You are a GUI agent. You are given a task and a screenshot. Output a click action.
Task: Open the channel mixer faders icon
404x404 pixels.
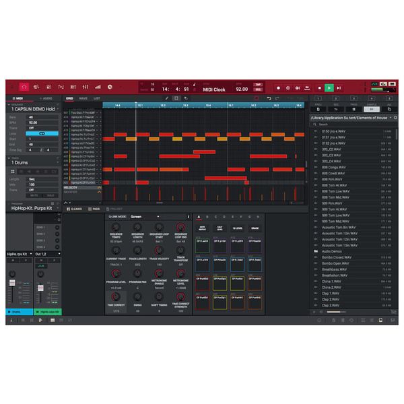tap(86, 87)
